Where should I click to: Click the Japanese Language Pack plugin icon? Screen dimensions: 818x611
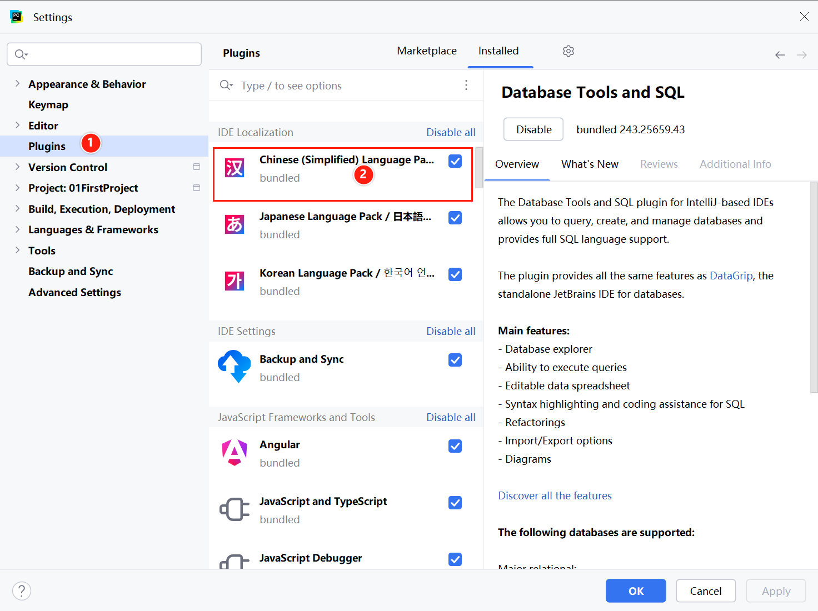pyautogui.click(x=235, y=224)
